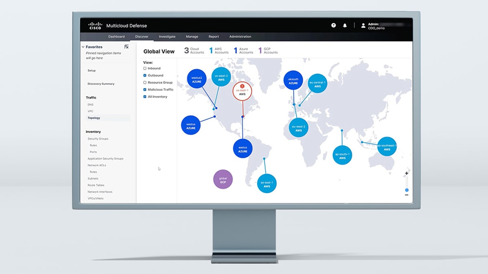Select the westus2 Azure node

196,78
